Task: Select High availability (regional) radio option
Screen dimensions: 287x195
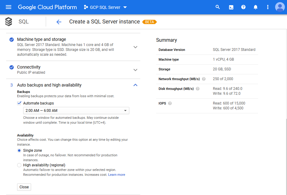Action: pyautogui.click(x=19, y=165)
